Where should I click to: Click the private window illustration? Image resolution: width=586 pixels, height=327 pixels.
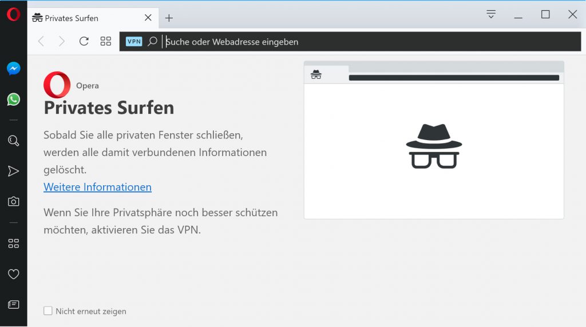[x=434, y=140]
